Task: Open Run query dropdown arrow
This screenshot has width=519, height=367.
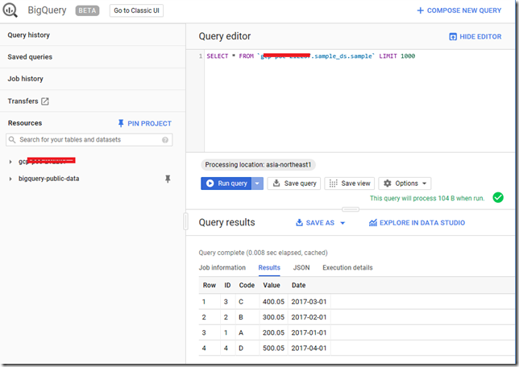Action: point(257,183)
